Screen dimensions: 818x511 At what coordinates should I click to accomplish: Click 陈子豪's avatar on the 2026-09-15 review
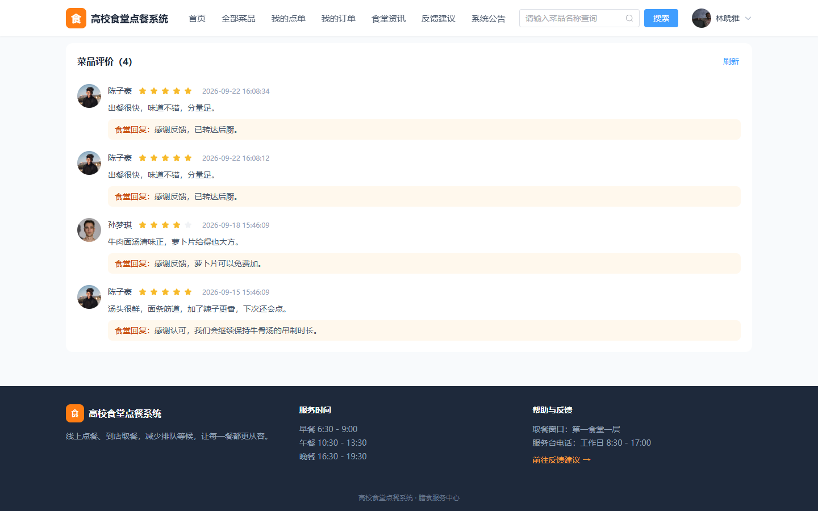click(89, 297)
